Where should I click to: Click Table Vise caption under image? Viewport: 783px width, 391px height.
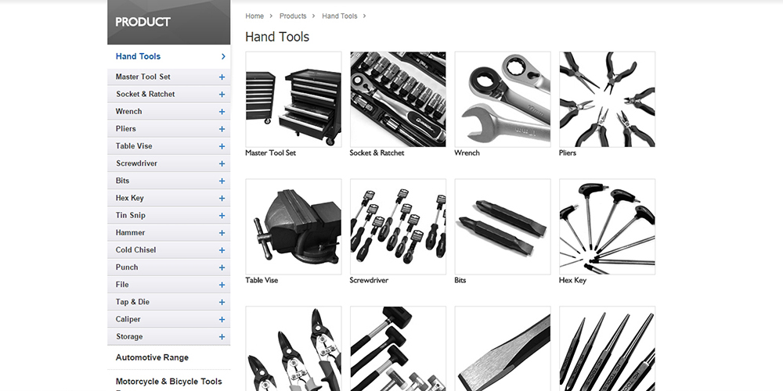tap(262, 280)
